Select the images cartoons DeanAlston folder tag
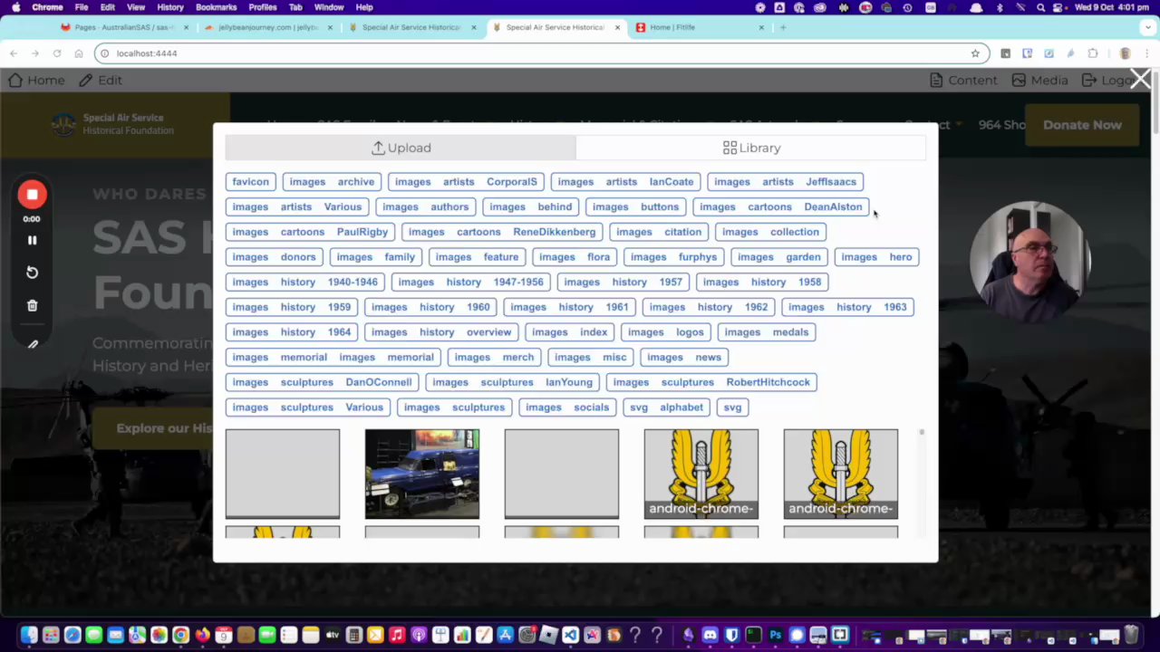The image size is (1160, 652). click(x=780, y=206)
